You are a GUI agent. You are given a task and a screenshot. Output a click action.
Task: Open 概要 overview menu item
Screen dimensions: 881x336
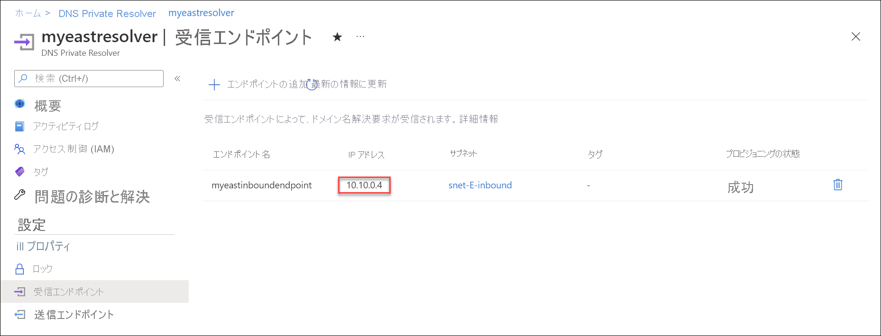(x=47, y=106)
